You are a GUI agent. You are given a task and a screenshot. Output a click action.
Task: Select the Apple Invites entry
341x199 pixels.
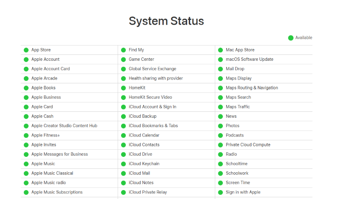click(x=43, y=145)
